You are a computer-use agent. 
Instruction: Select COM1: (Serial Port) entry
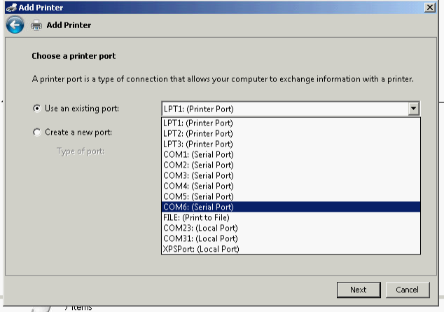198,154
